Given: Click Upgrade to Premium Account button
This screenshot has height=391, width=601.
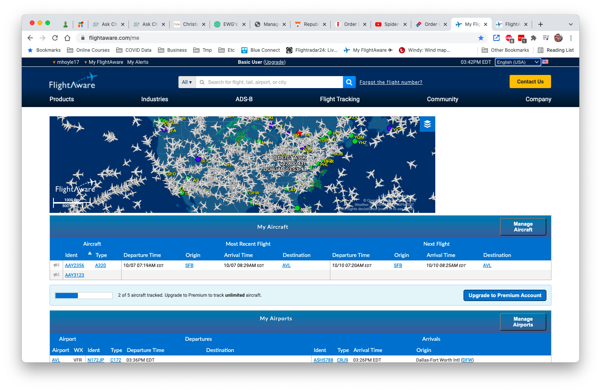Looking at the screenshot, I should [x=505, y=295].
